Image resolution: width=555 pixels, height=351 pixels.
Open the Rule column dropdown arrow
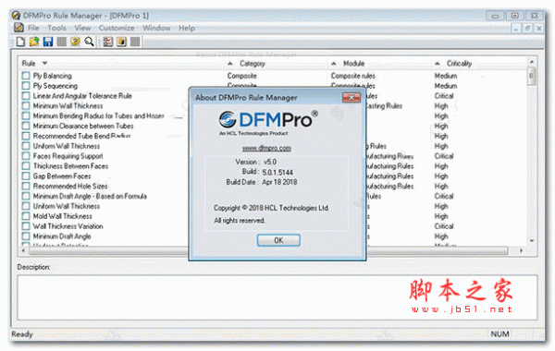coord(44,63)
